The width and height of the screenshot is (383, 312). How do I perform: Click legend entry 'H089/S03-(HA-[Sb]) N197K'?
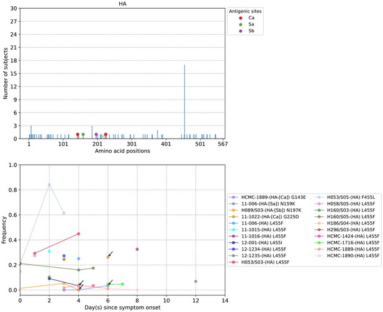pyautogui.click(x=265, y=210)
